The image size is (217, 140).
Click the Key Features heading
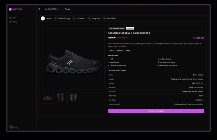[x=113, y=55]
